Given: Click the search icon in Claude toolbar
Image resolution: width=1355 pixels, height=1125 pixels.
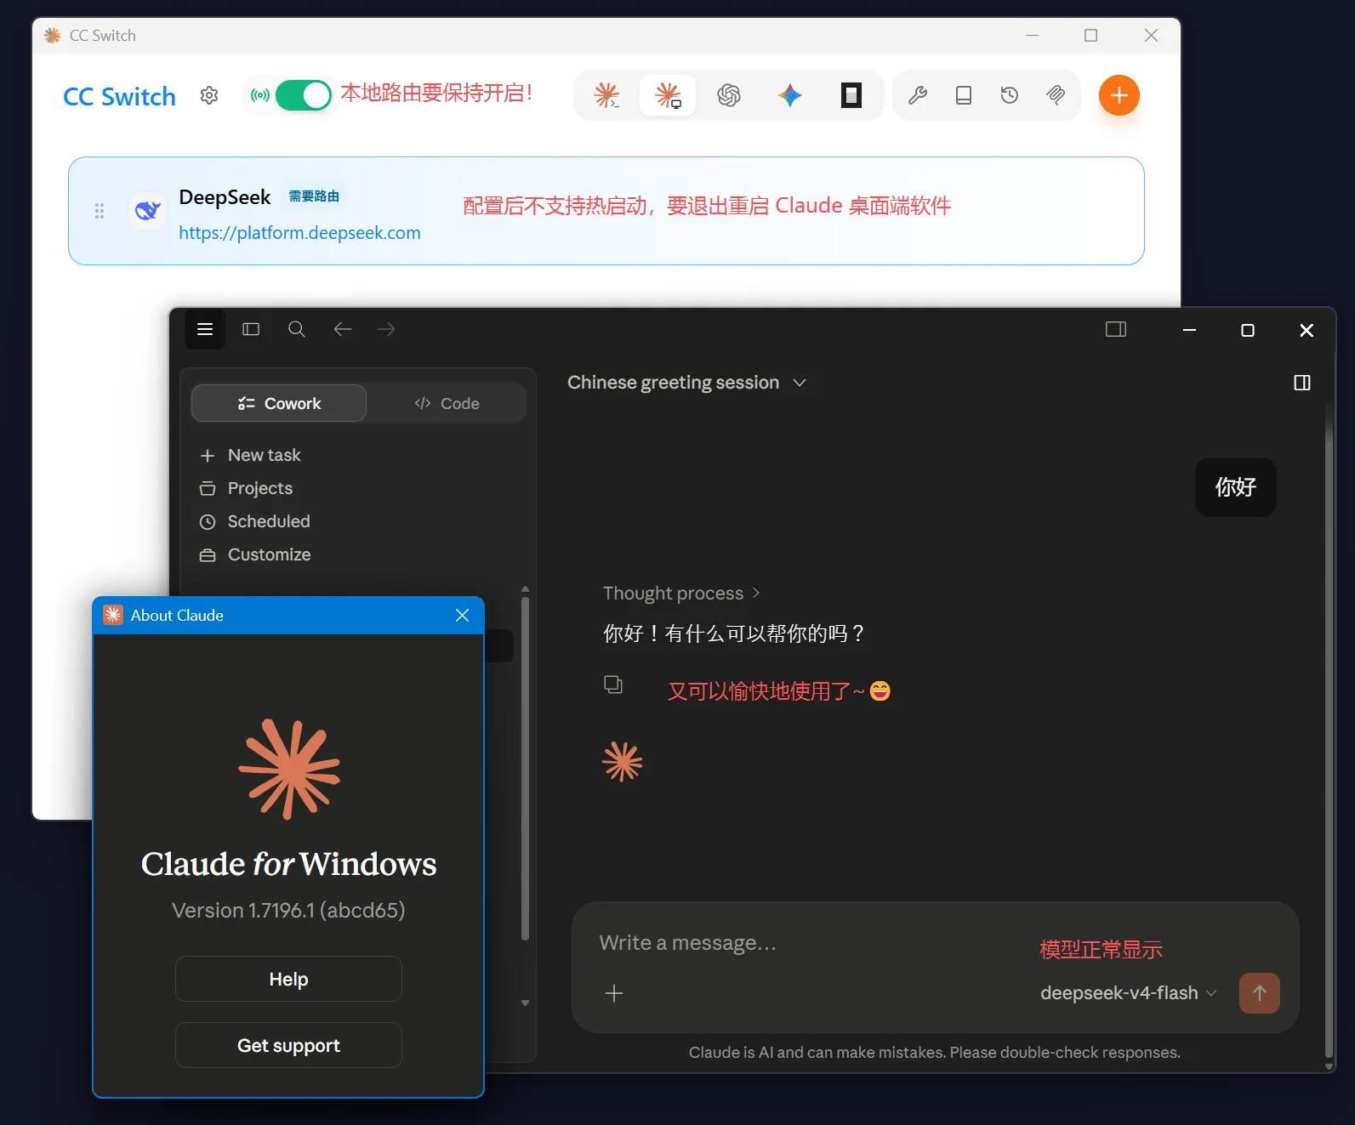Looking at the screenshot, I should click(x=297, y=329).
